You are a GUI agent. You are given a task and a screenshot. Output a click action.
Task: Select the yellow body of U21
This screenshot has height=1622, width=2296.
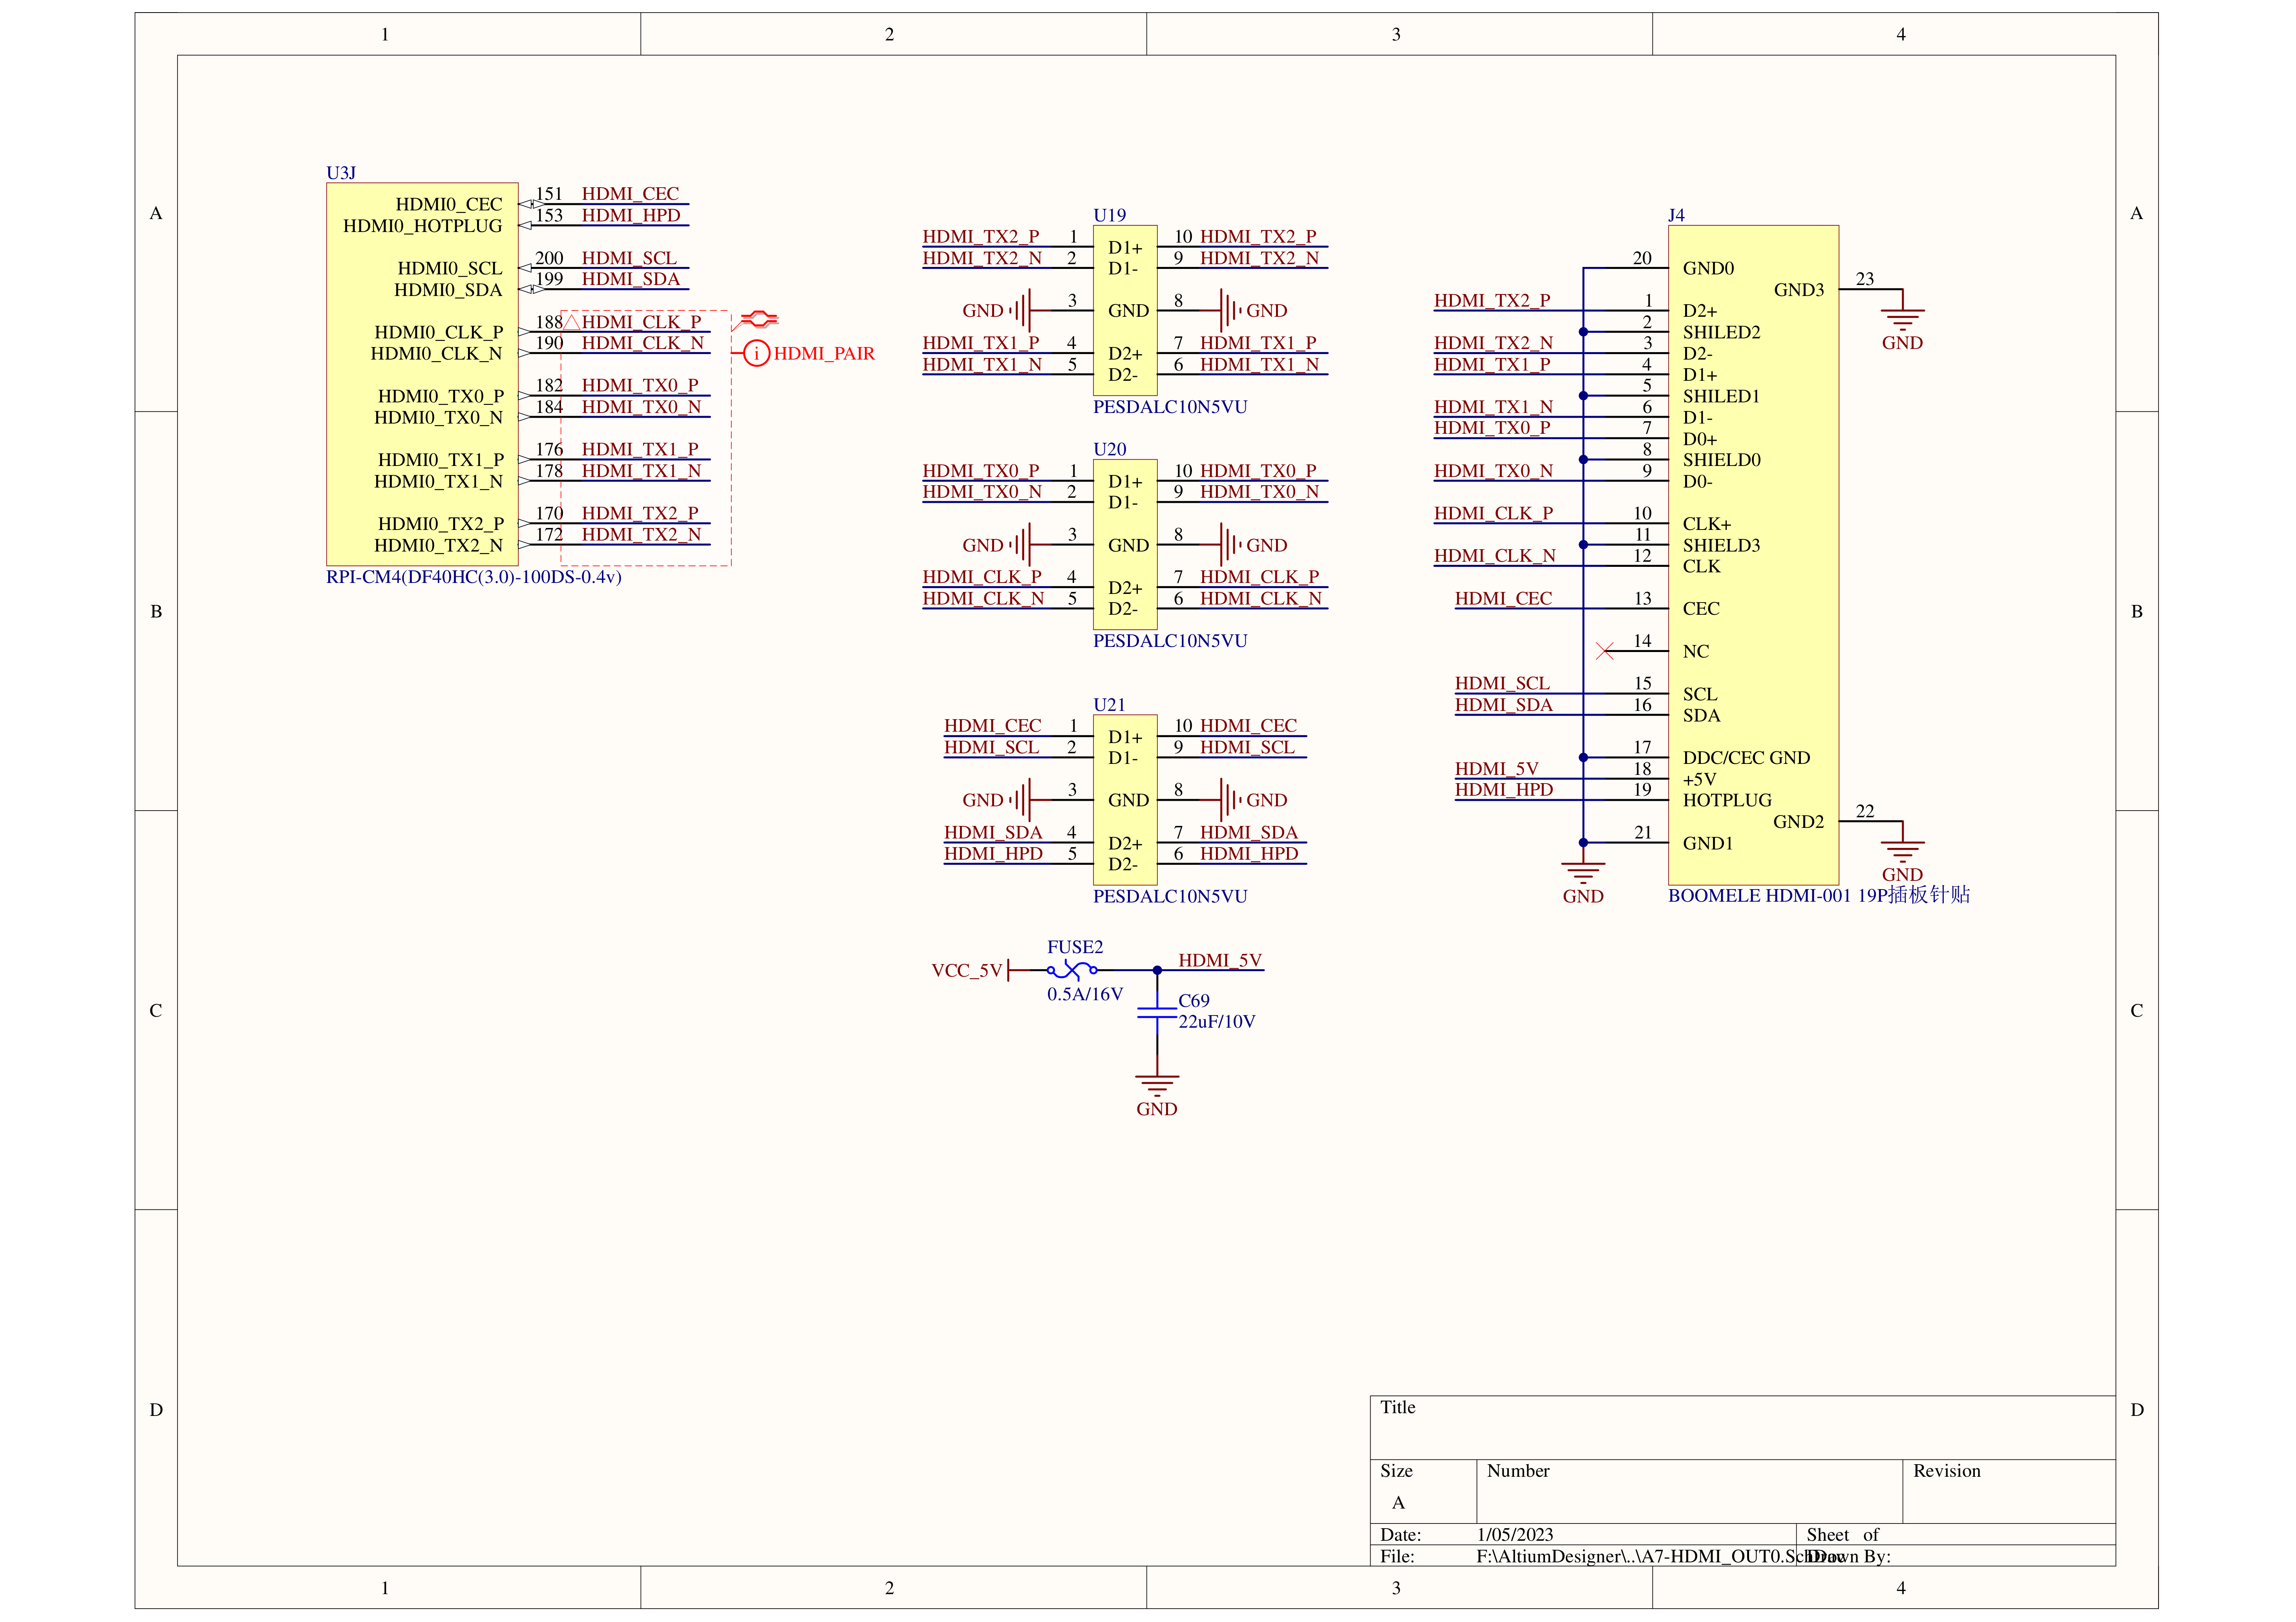point(1125,800)
